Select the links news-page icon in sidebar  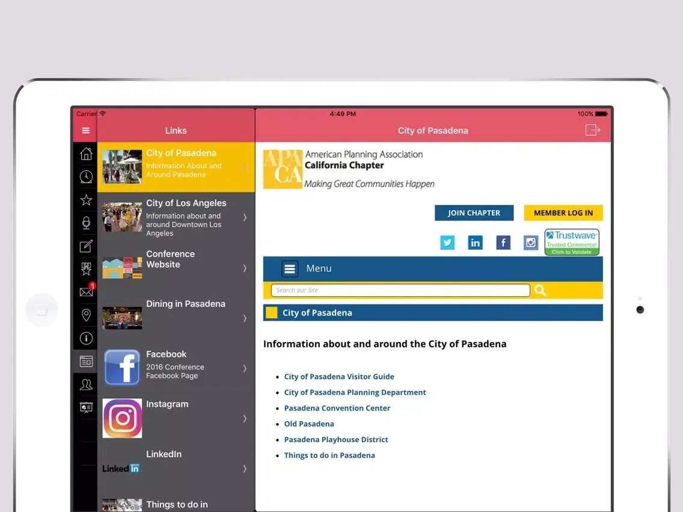coord(86,361)
